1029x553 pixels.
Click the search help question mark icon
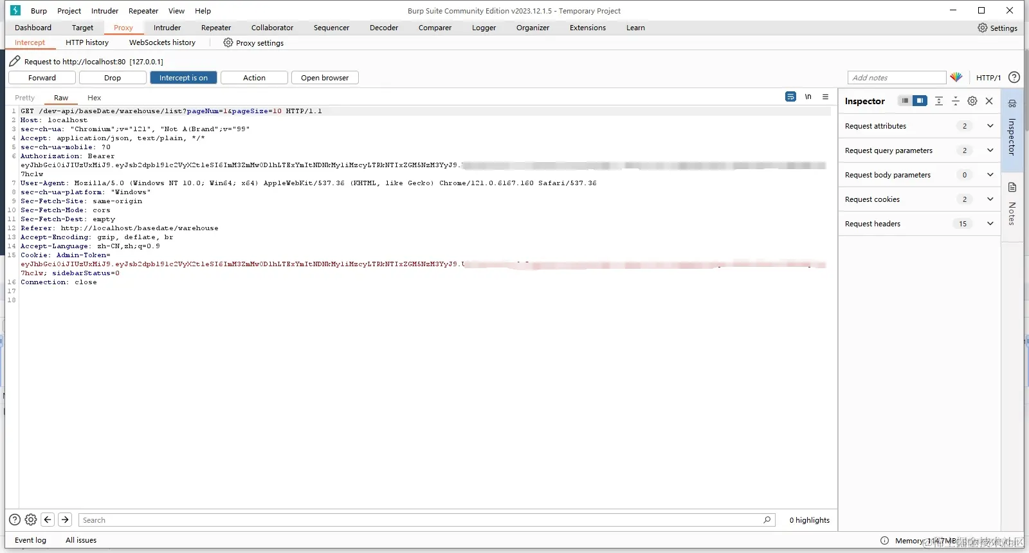click(15, 520)
